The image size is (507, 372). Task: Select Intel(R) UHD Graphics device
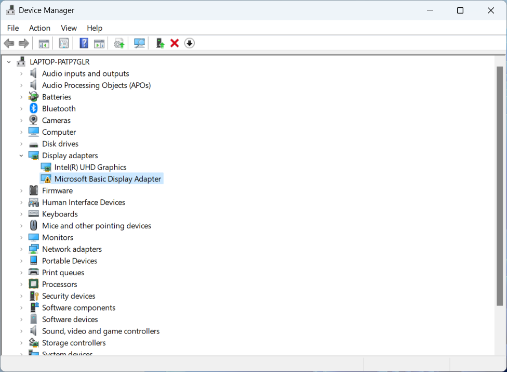click(90, 168)
